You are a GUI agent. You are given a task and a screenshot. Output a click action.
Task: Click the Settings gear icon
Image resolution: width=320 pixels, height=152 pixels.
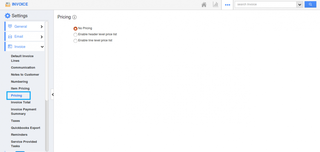click(x=7, y=16)
